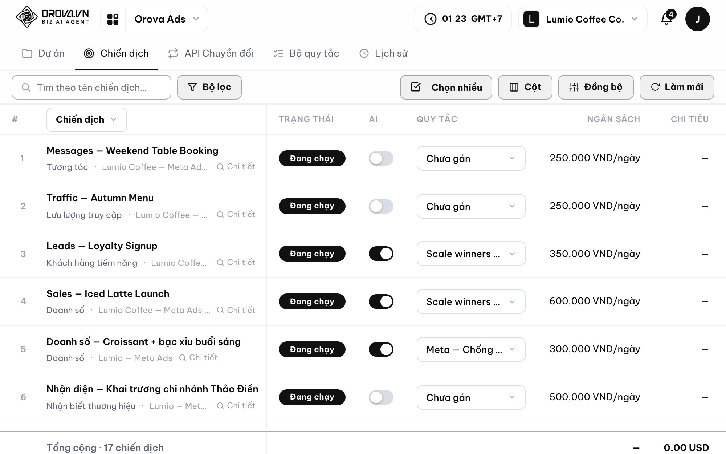This screenshot has width=726, height=454.
Task: Click 600,000 VND/ngày budget cell
Action: click(595, 301)
